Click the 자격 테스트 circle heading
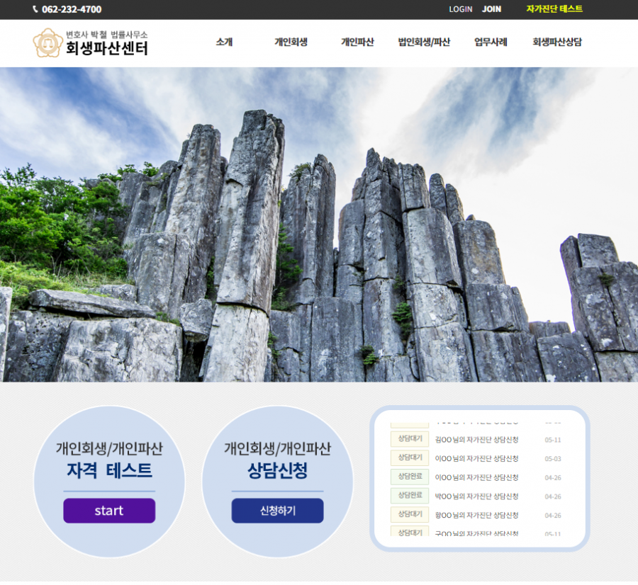638x585 pixels. pos(109,470)
